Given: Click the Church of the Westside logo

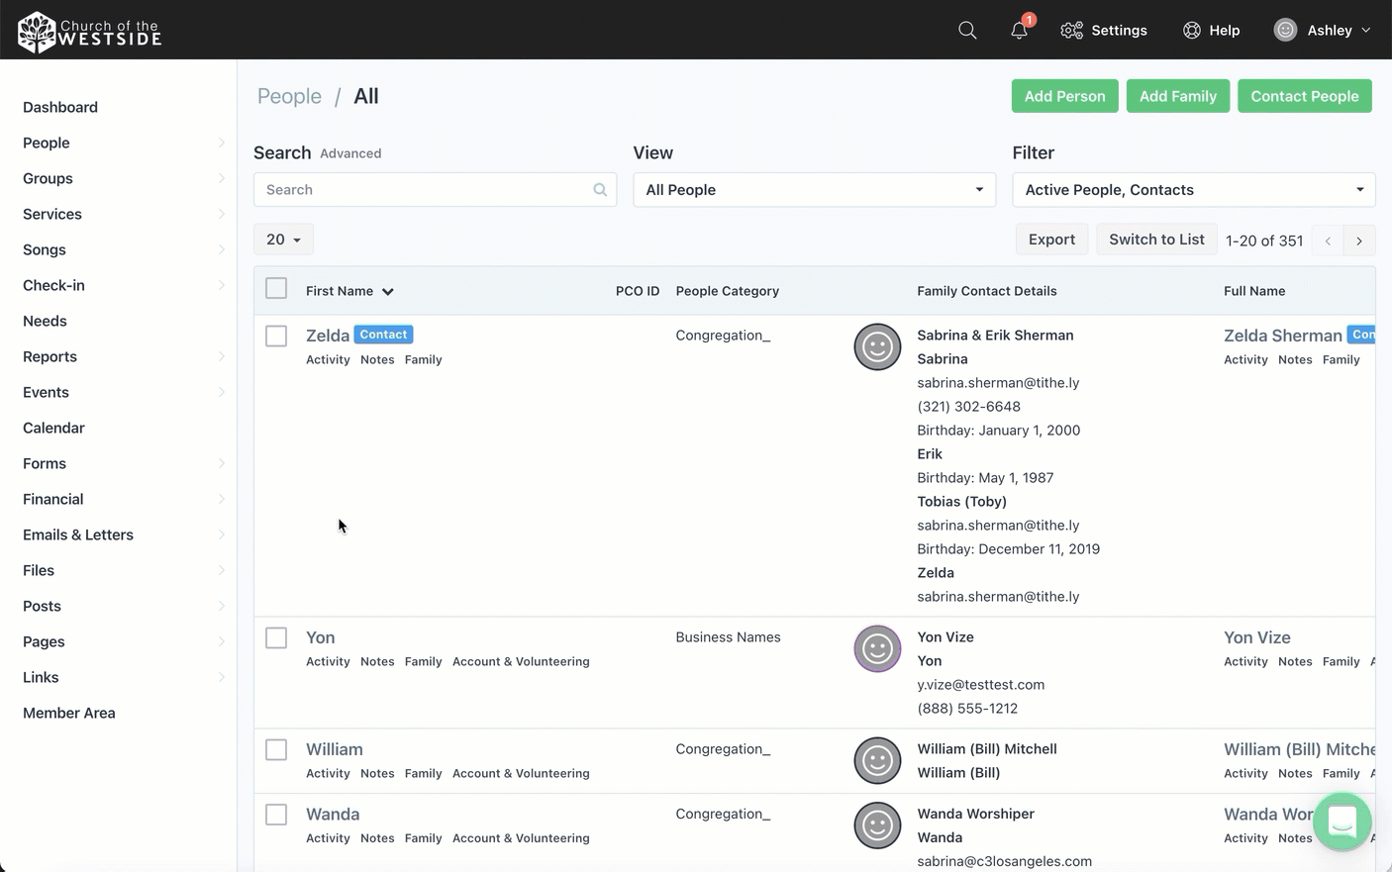Looking at the screenshot, I should pos(89,31).
